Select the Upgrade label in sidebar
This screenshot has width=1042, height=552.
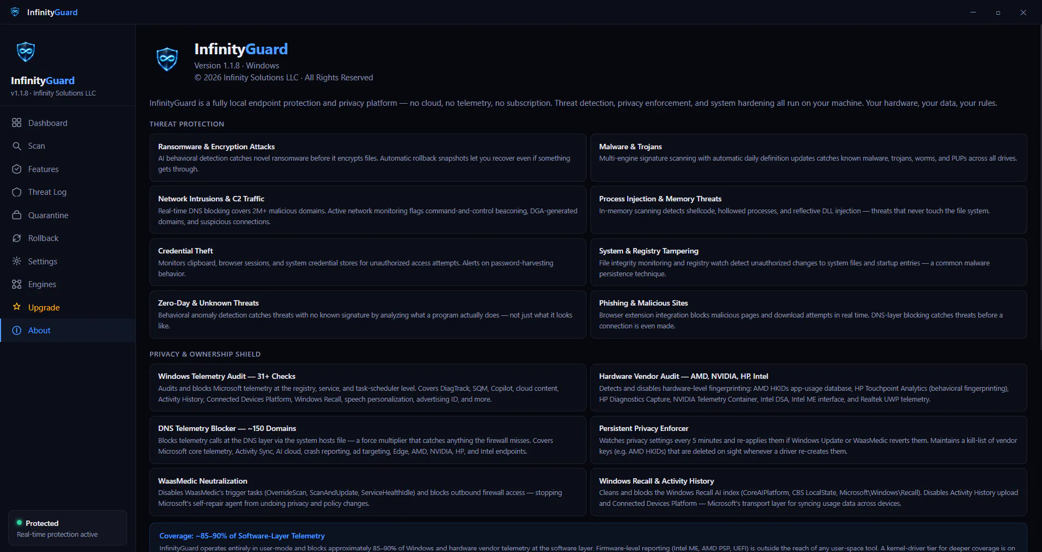pos(44,308)
